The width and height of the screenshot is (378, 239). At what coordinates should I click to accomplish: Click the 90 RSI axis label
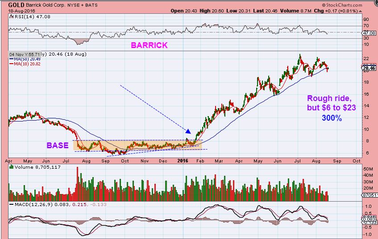tap(366, 20)
